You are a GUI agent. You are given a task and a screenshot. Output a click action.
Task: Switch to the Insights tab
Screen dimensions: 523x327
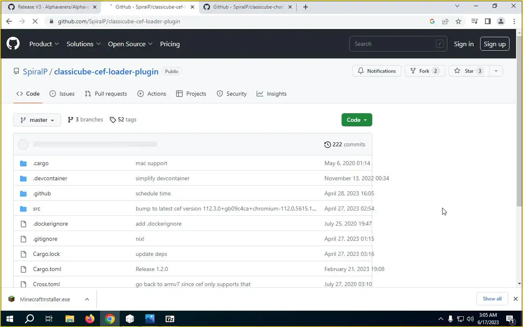(x=272, y=94)
